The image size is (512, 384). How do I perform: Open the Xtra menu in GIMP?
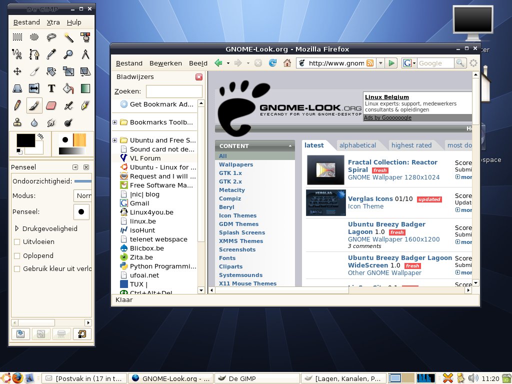(53, 22)
